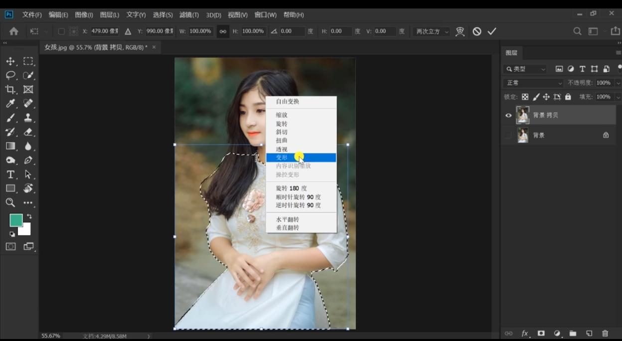Image resolution: width=622 pixels, height=341 pixels.
Task: Click the Add layer mask icon
Action: 540,333
